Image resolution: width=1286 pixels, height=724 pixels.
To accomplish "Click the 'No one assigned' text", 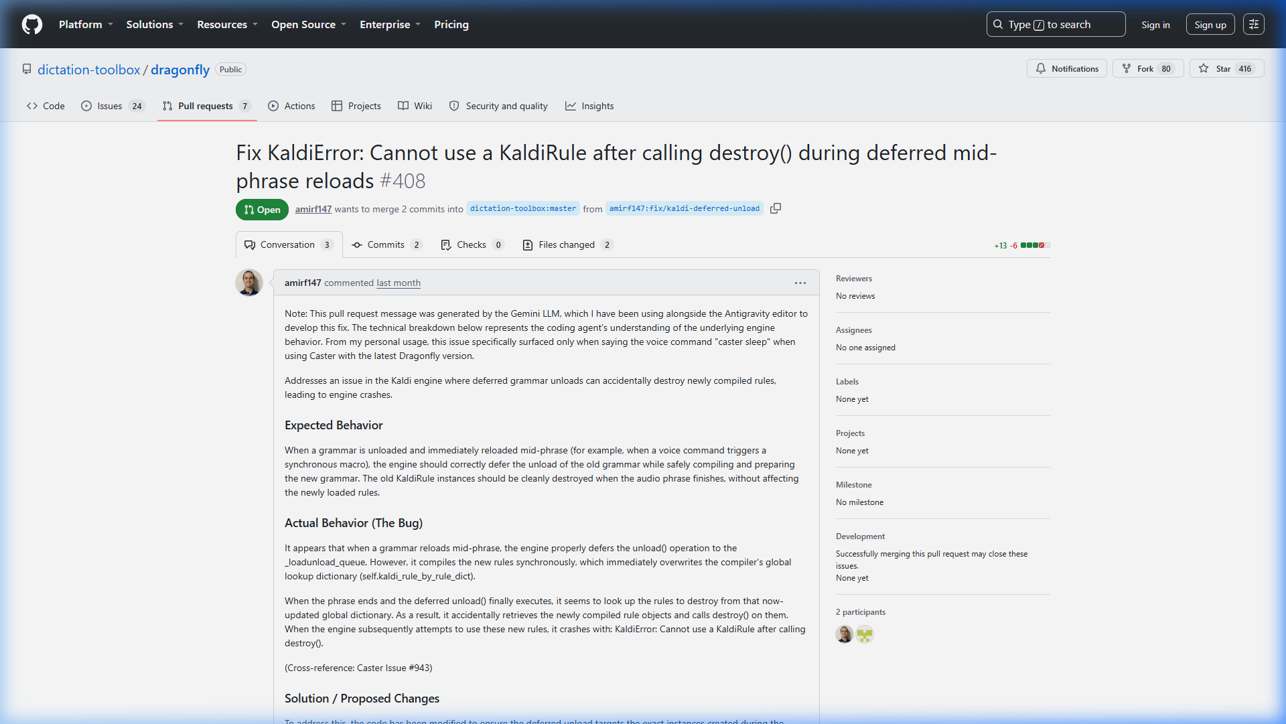I will point(865,348).
